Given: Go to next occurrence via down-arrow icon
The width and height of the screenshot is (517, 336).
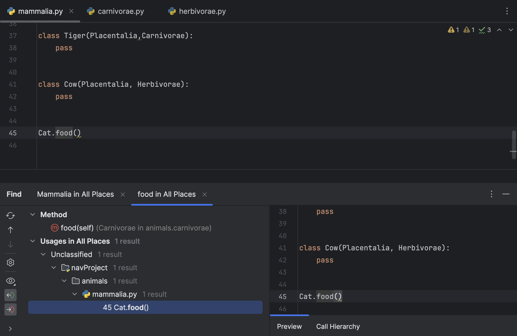Looking at the screenshot, I should (11, 244).
